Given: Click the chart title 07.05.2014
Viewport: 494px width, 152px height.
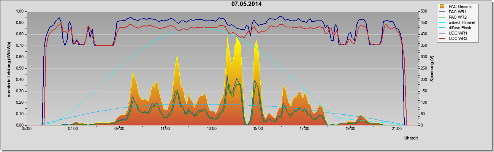Looking at the screenshot, I should tap(247, 4).
